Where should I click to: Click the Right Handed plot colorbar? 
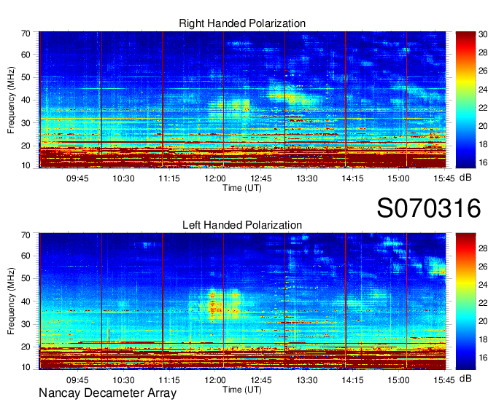465,100
